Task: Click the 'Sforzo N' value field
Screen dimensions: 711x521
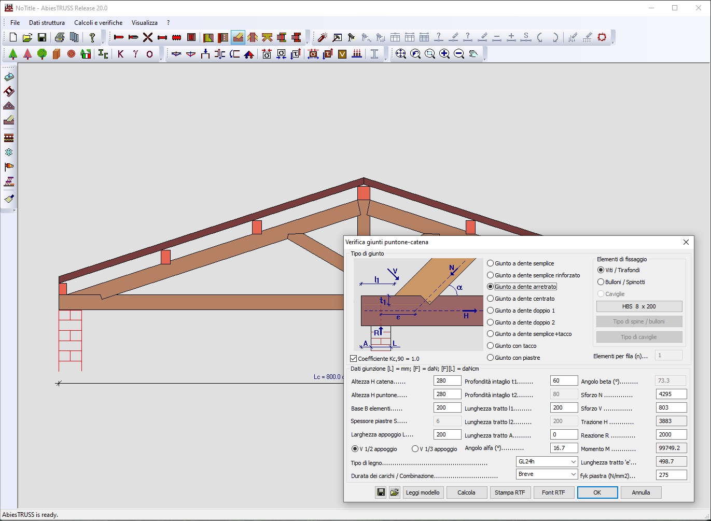Action: point(671,394)
